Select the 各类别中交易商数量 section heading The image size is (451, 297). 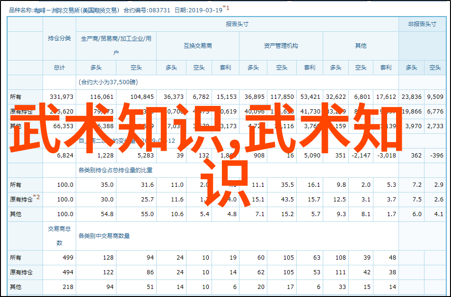104,236
